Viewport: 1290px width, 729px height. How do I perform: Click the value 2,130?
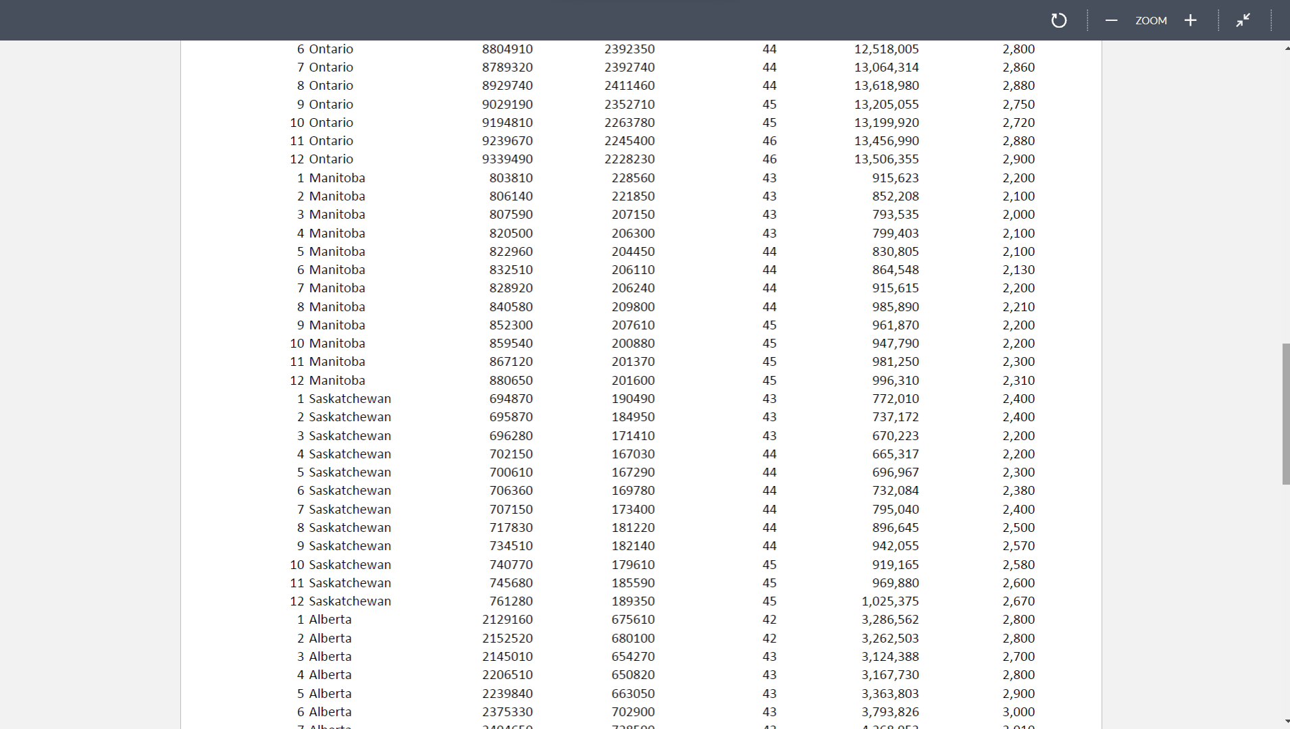tap(1018, 270)
